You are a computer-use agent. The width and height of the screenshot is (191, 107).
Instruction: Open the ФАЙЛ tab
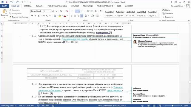pos(4,6)
